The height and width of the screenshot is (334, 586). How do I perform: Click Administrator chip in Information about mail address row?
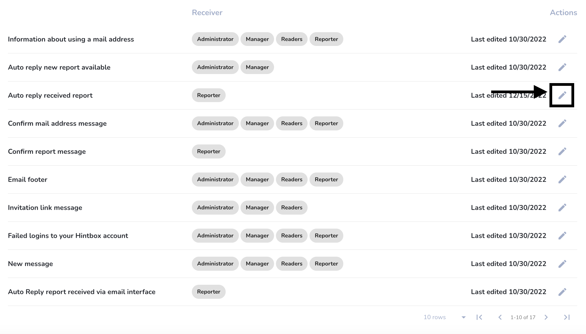click(x=215, y=39)
